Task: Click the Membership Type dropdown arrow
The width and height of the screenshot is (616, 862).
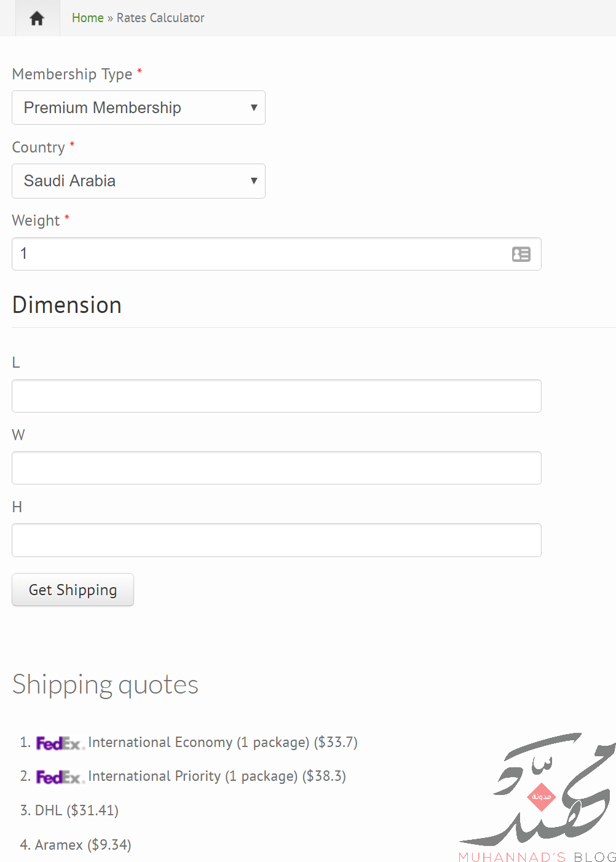Action: [254, 108]
